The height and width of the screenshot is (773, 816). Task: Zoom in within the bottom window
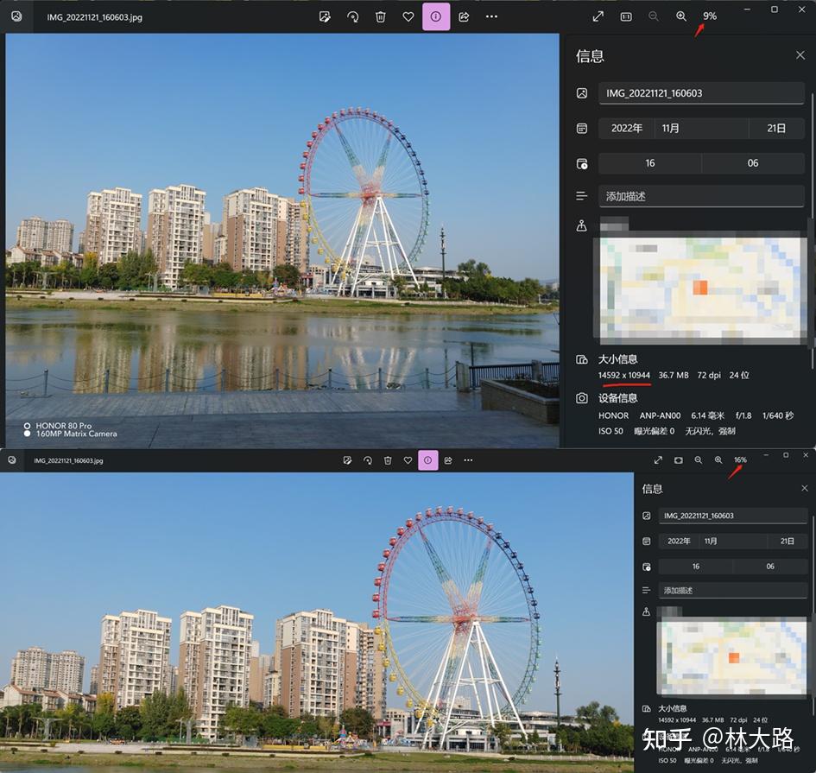718,460
